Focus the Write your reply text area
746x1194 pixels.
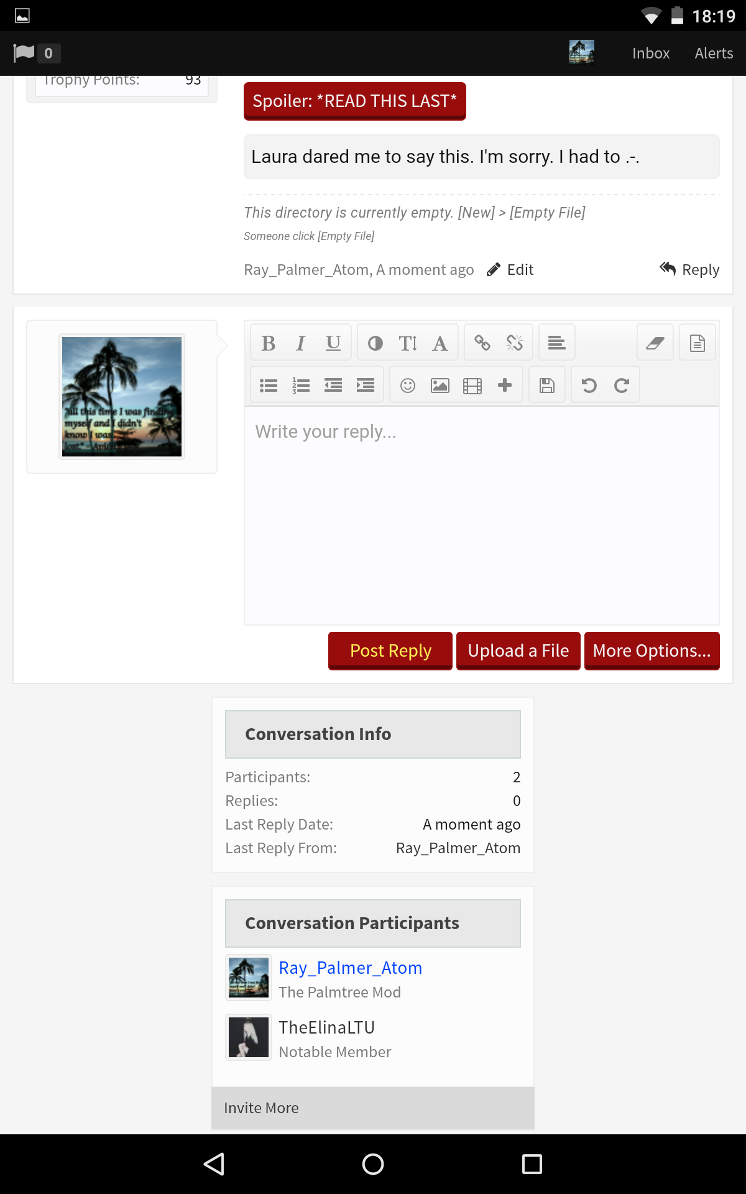(482, 516)
